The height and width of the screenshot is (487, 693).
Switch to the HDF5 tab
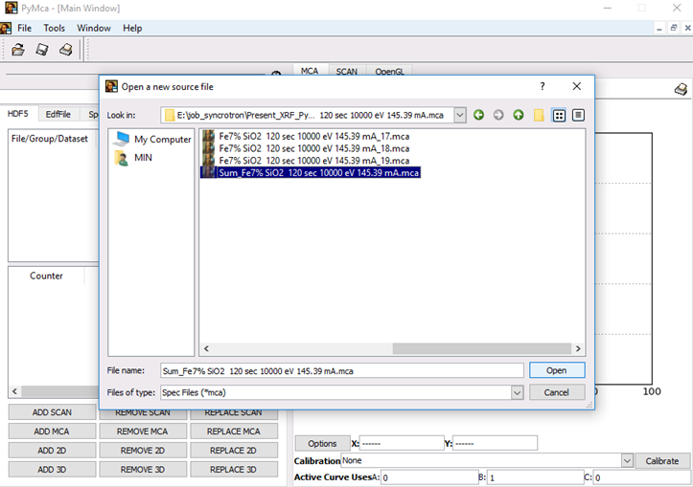[x=18, y=114]
